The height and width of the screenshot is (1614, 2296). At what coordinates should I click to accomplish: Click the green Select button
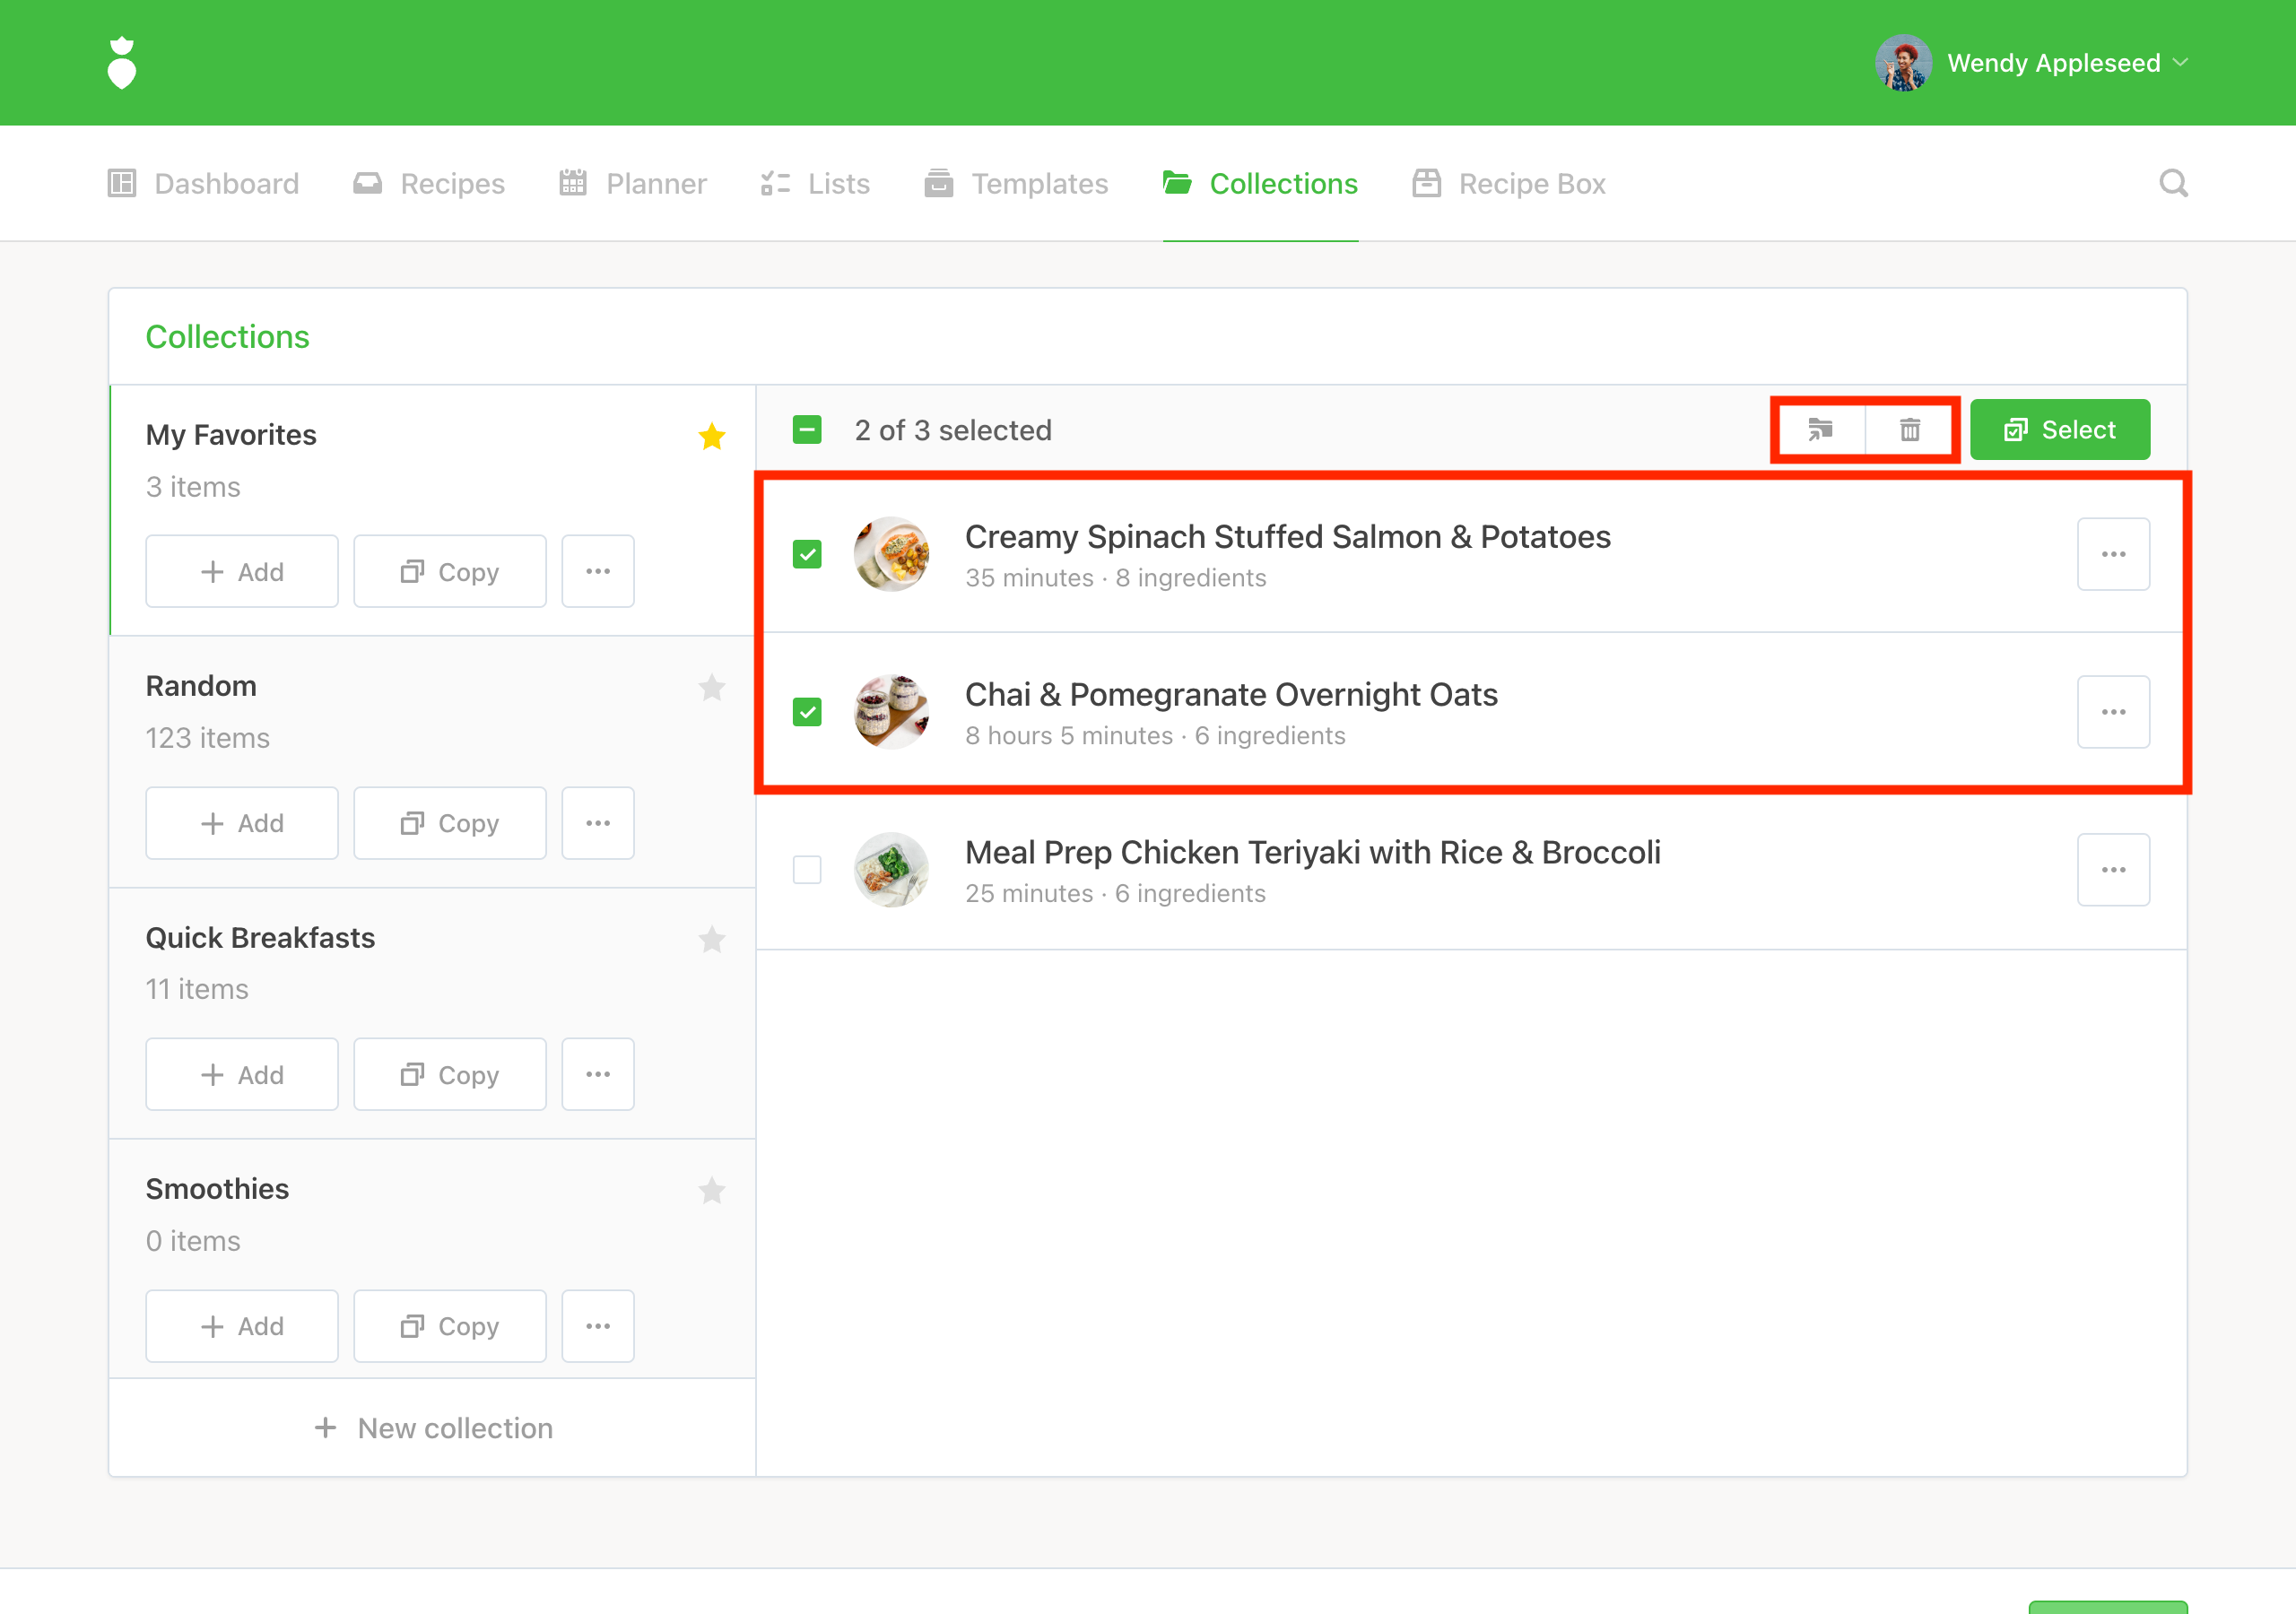pos(2059,430)
